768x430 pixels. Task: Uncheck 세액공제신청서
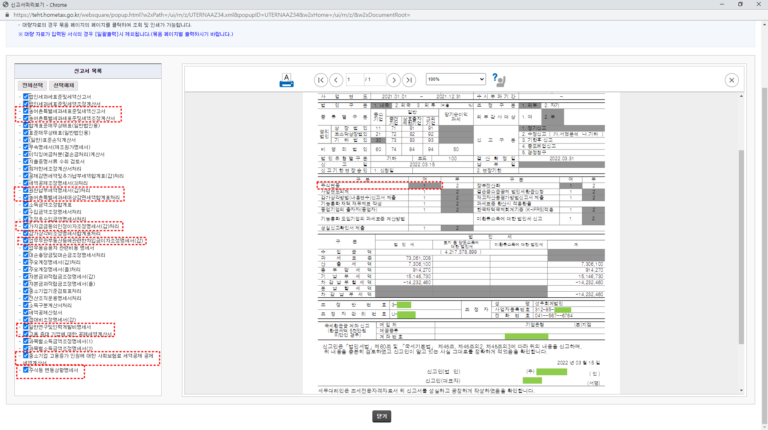[x=26, y=313]
